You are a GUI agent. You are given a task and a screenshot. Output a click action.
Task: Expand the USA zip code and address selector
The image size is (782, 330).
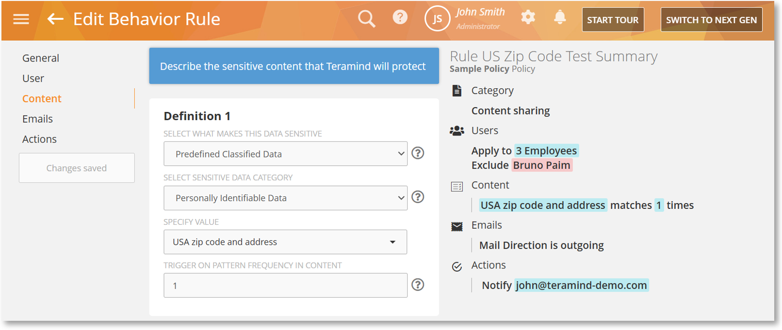285,242
